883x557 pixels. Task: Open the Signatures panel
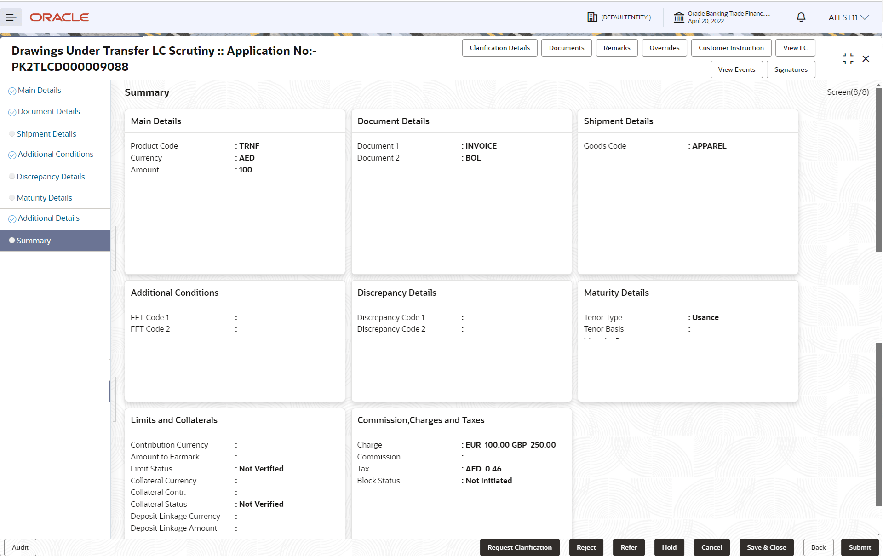coord(791,69)
